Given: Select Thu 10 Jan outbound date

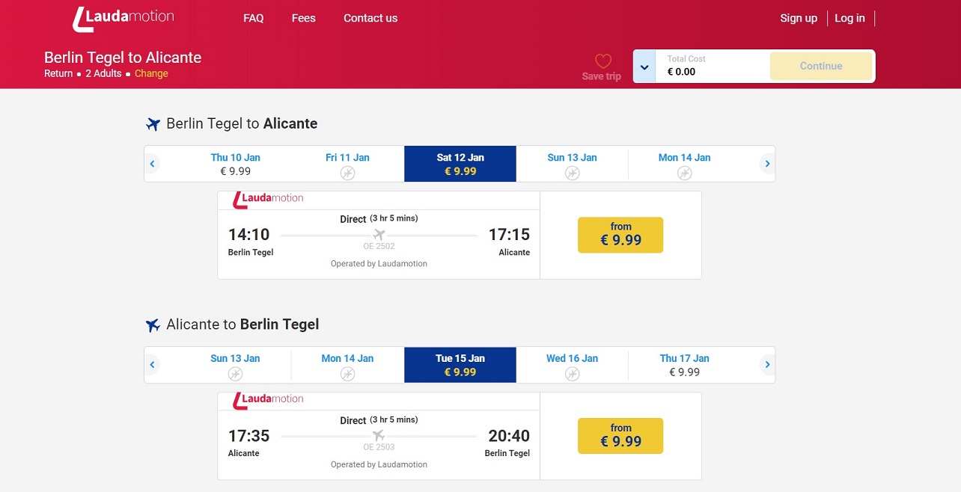Looking at the screenshot, I should pos(236,164).
